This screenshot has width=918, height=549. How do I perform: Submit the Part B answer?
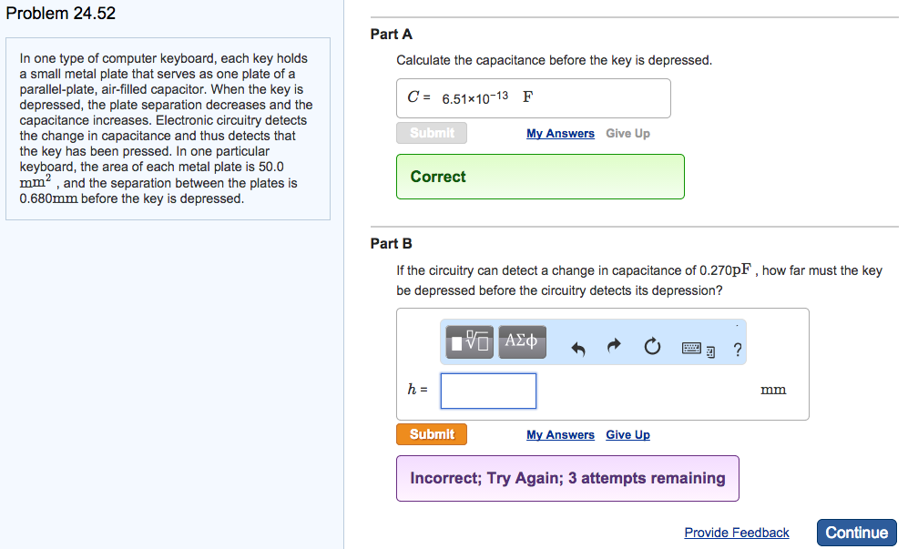pyautogui.click(x=432, y=434)
